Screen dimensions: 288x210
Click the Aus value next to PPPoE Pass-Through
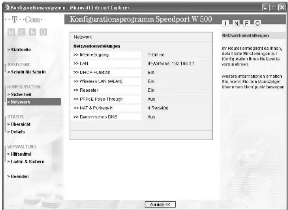coord(151,99)
